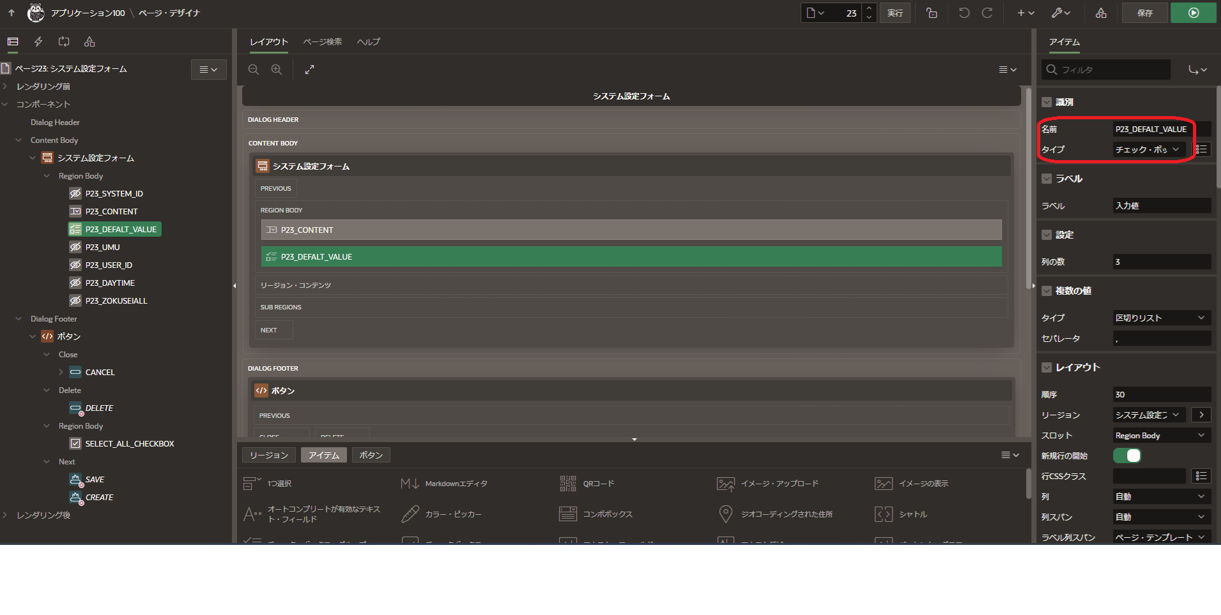
Task: Zoom in the layout view
Action: coord(277,70)
